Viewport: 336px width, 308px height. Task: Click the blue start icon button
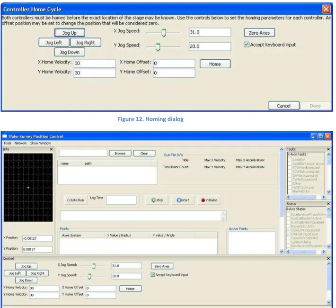pyautogui.click(x=183, y=200)
